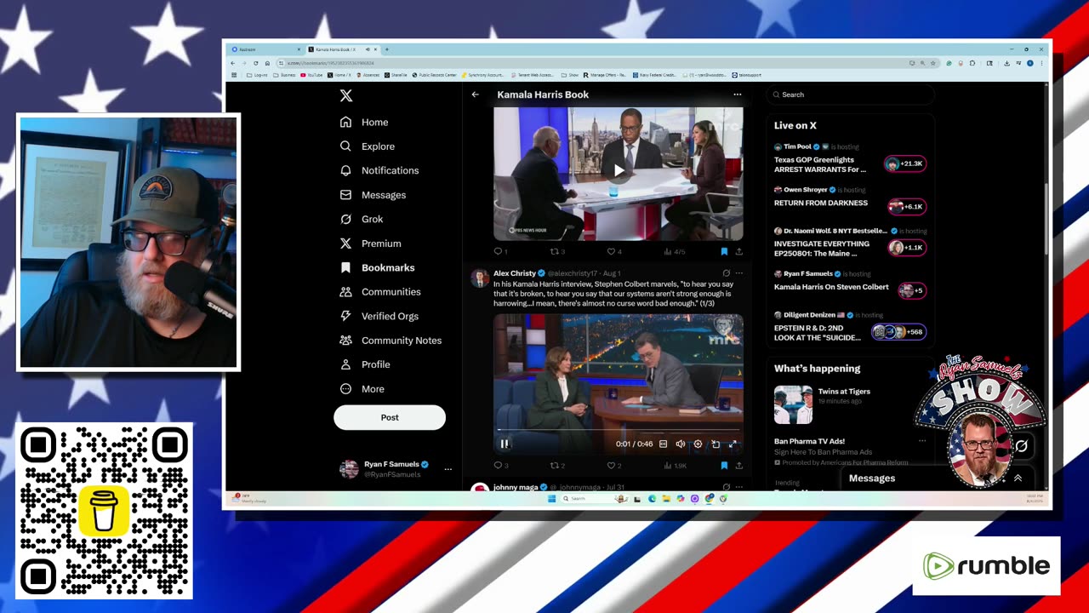Open Grok from the sidebar
Image resolution: width=1089 pixels, height=613 pixels.
[362, 219]
